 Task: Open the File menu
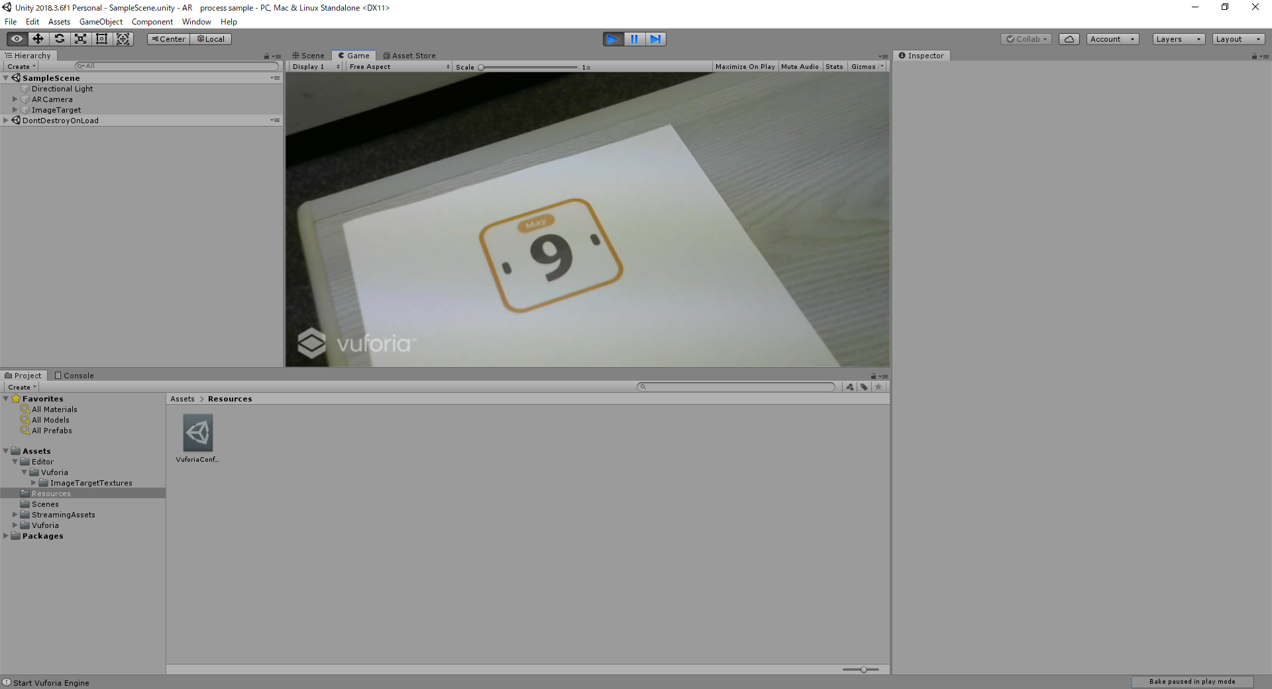point(11,22)
